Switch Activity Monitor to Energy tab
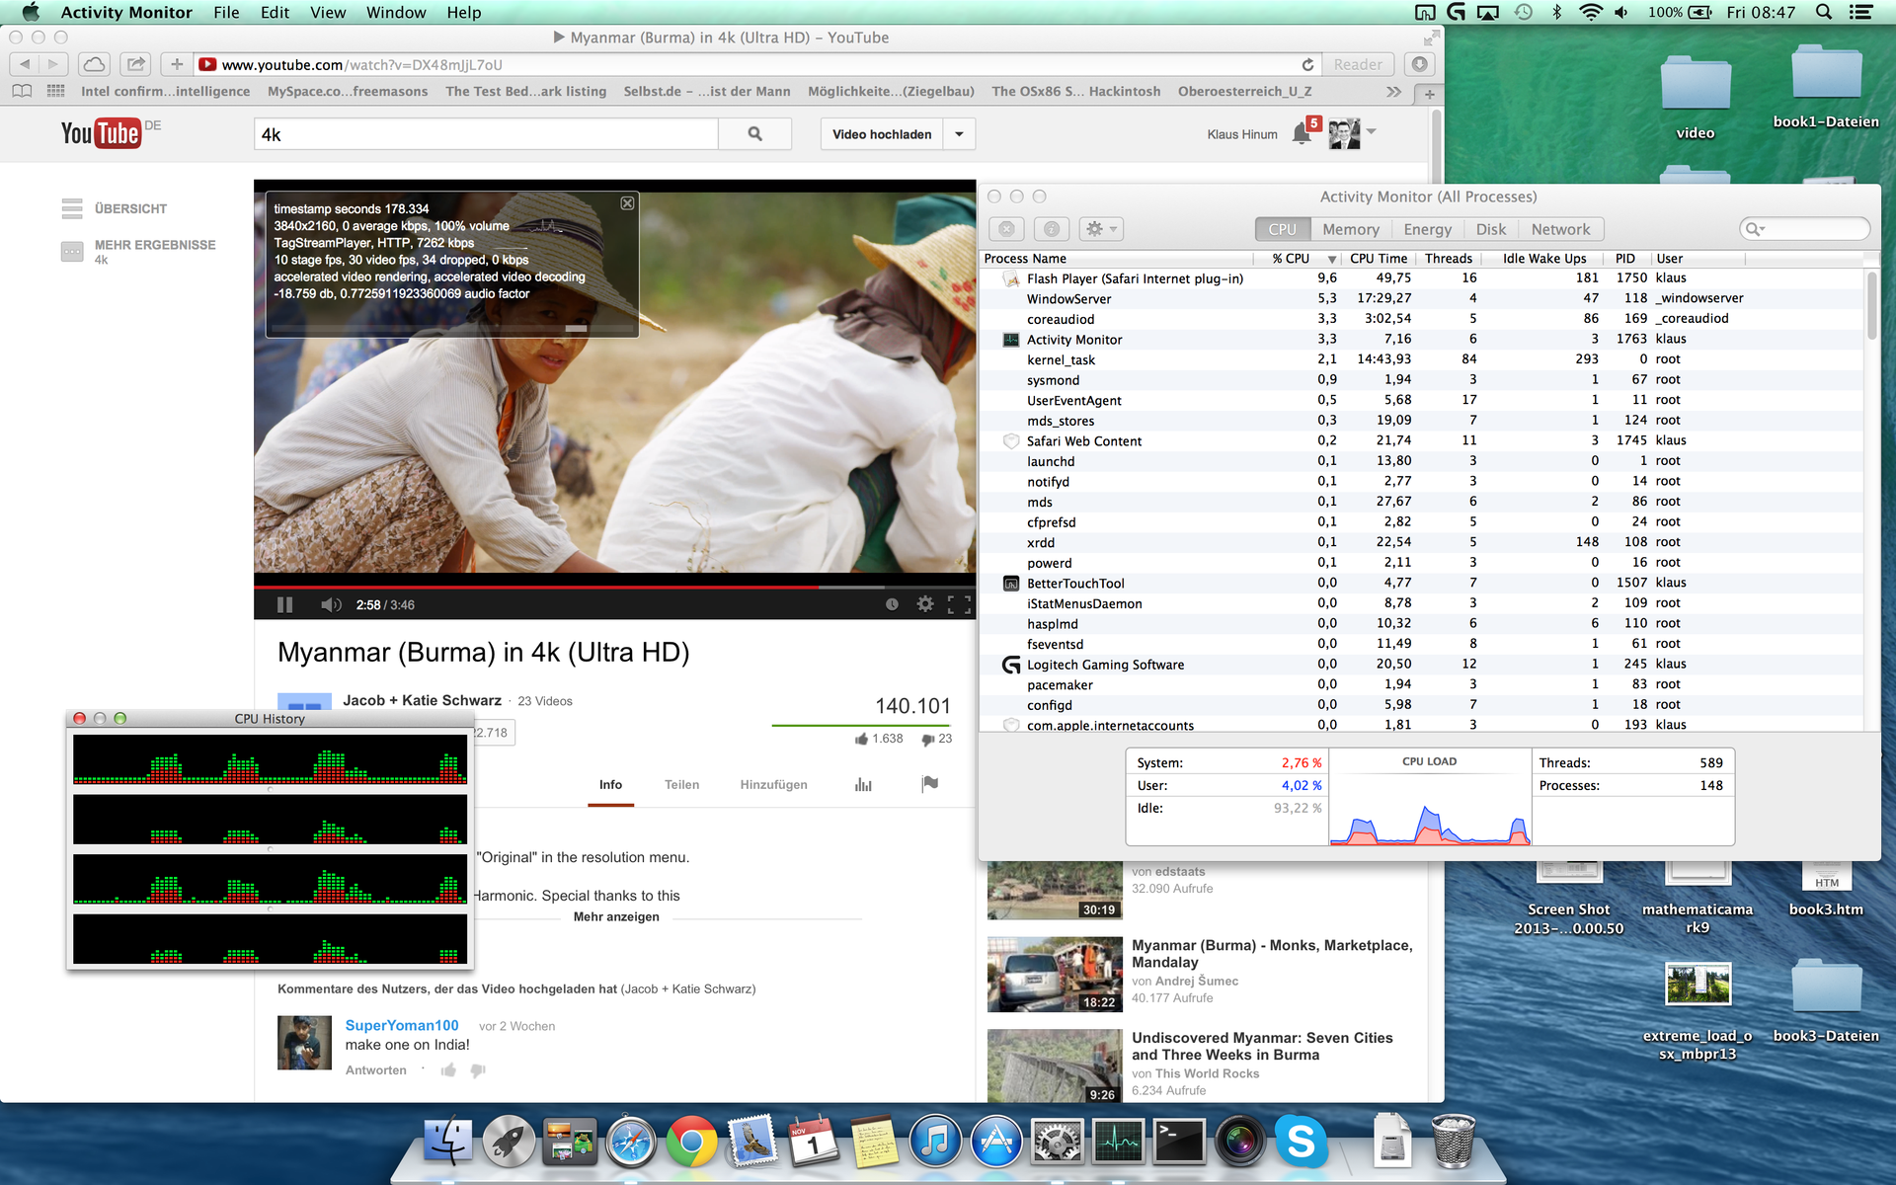1896x1185 pixels. [x=1427, y=229]
